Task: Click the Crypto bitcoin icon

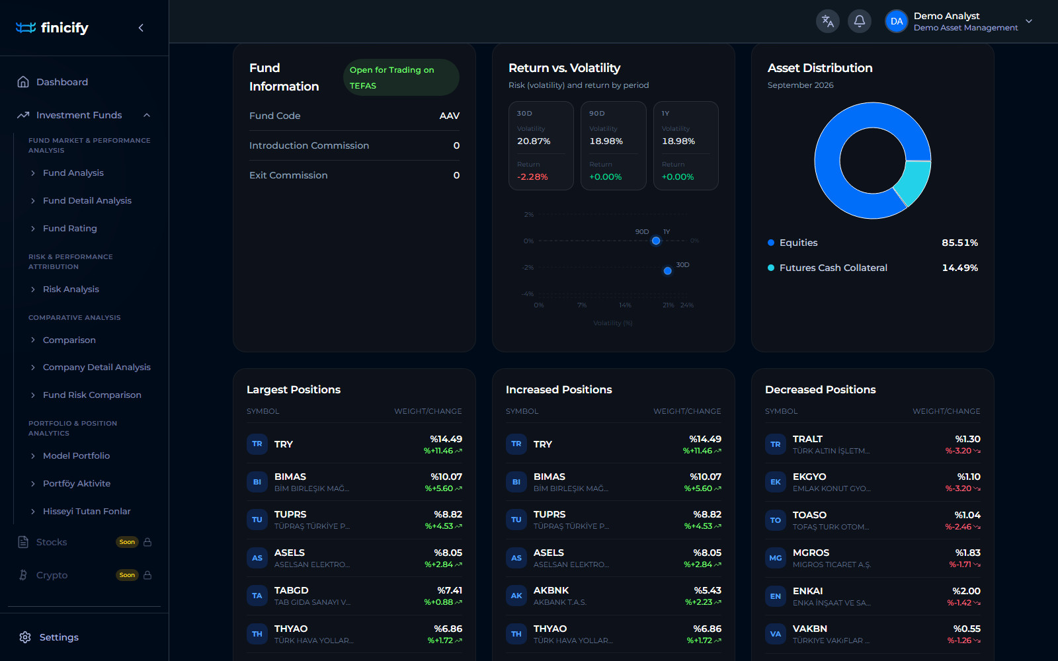Action: click(23, 575)
